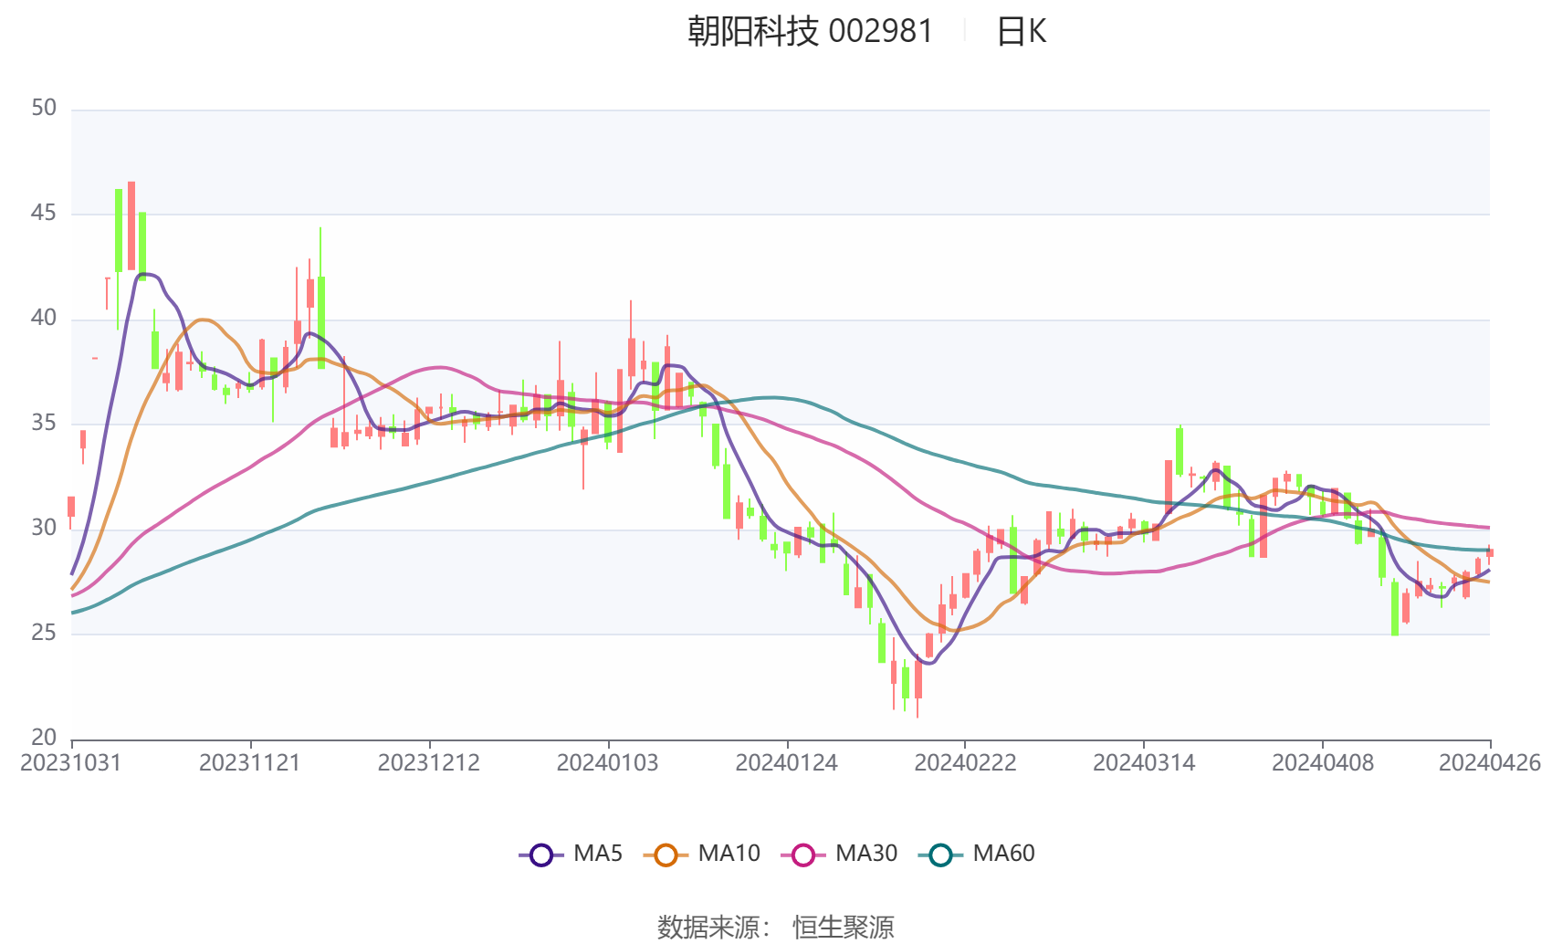Select the final date label 20240426
The height and width of the screenshot is (944, 1552).
coord(1490,763)
